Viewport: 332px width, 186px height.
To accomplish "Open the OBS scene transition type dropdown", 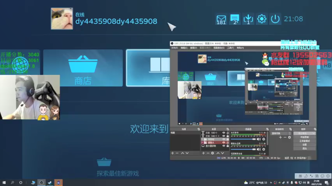I will [x=281, y=133].
